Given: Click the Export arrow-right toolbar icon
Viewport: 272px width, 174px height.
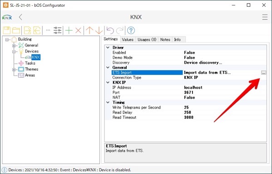Looking at the screenshot, I should point(27,30).
